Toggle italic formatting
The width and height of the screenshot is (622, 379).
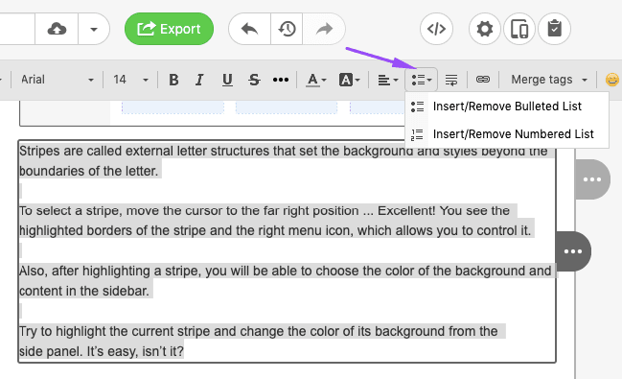(199, 80)
